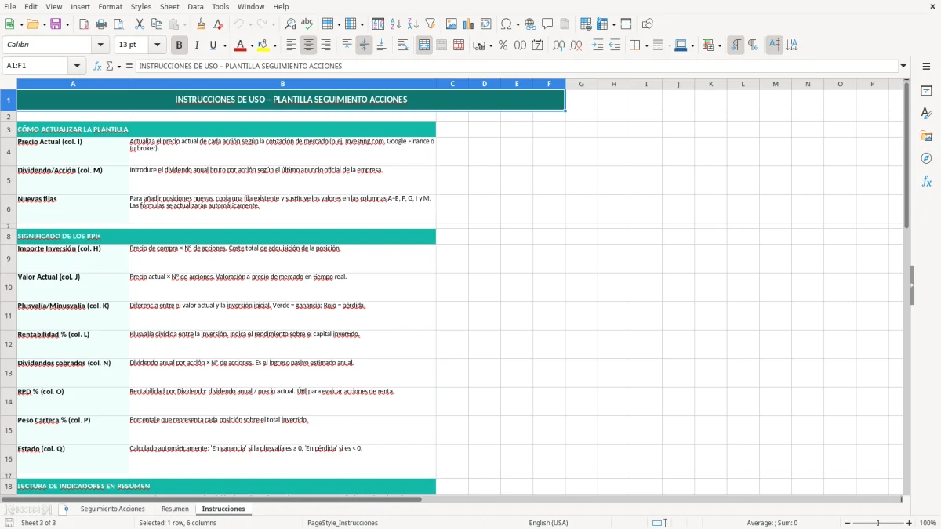Apply font color with the red A
This screenshot has height=529, width=941.
pyautogui.click(x=241, y=45)
